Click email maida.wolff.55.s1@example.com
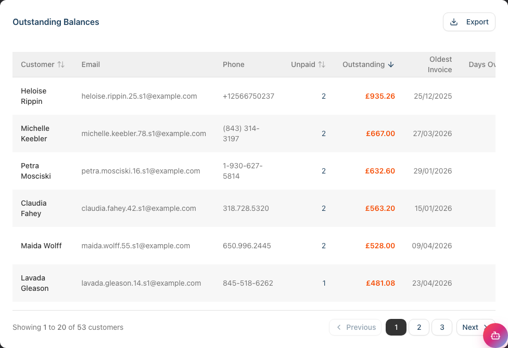Screen dimensions: 508x348 136,246
